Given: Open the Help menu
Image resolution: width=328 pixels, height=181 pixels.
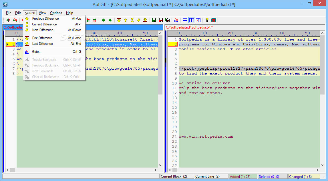Looking at the screenshot, I should (x=70, y=13).
